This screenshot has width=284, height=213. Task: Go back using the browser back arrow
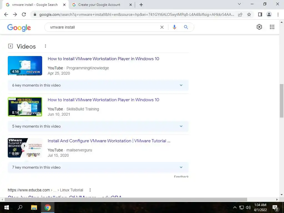click(x=6, y=14)
